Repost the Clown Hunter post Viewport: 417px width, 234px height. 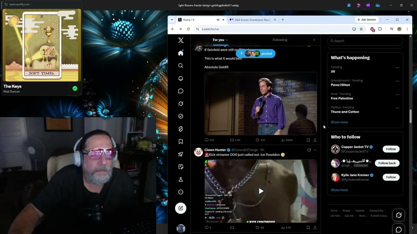tap(232, 227)
